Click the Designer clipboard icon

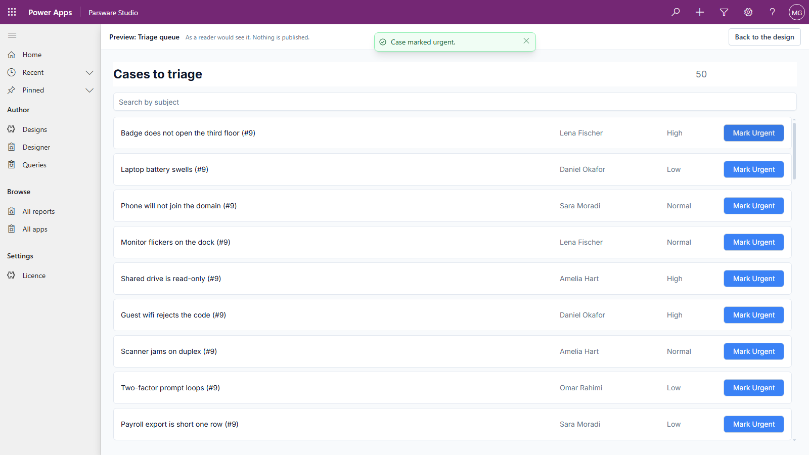pyautogui.click(x=12, y=147)
